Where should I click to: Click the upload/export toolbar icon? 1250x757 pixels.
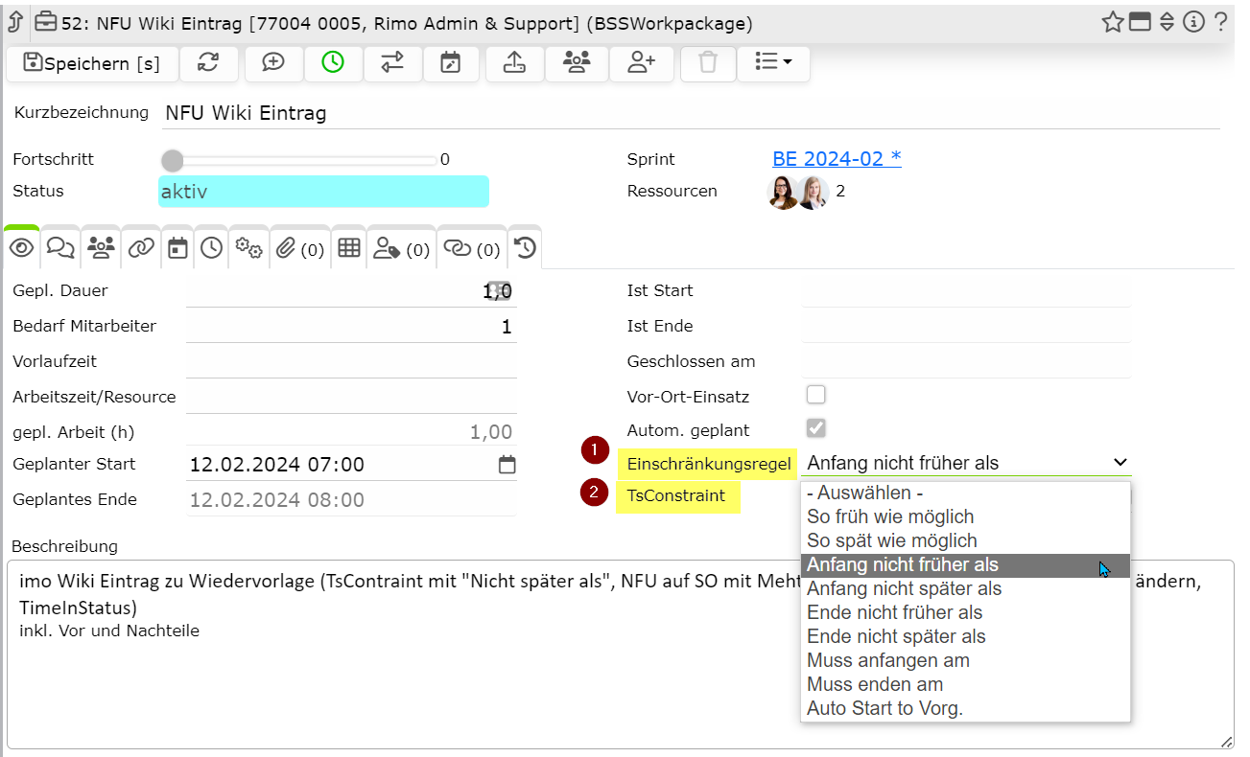515,64
